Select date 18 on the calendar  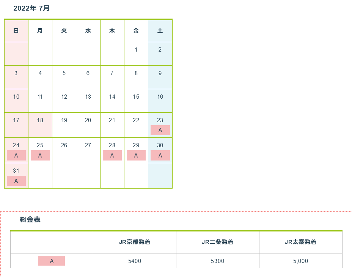[40, 120]
